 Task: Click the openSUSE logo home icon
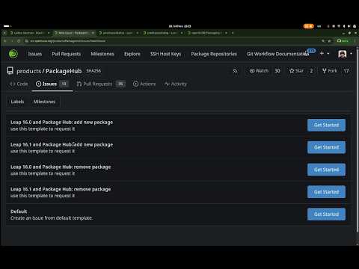pos(13,54)
